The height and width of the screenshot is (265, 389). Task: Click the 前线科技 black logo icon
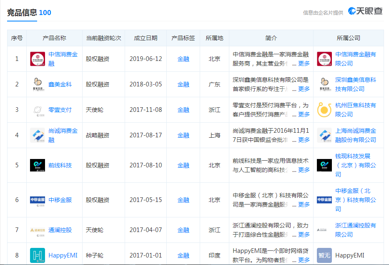(38, 165)
